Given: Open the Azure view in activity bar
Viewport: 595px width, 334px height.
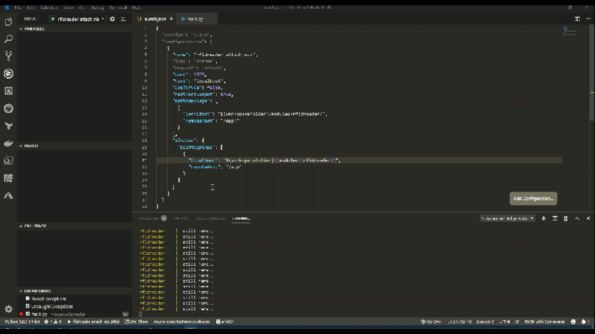Looking at the screenshot, I should pyautogui.click(x=9, y=195).
